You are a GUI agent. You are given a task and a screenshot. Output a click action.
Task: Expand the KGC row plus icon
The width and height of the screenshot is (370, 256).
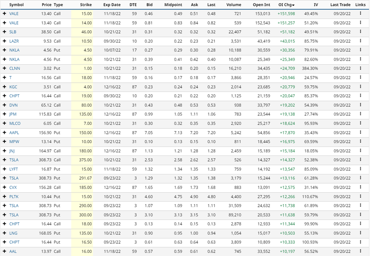pyautogui.click(x=4, y=87)
